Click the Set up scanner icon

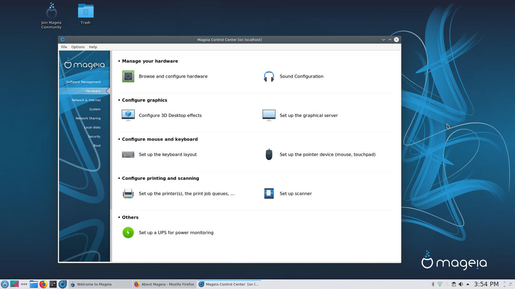[x=269, y=193]
